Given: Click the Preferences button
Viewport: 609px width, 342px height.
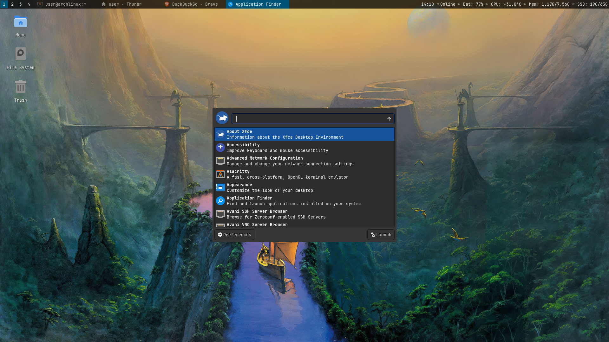Looking at the screenshot, I should coord(234,235).
